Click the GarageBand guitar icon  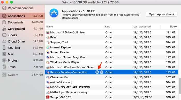(x=4, y=29)
